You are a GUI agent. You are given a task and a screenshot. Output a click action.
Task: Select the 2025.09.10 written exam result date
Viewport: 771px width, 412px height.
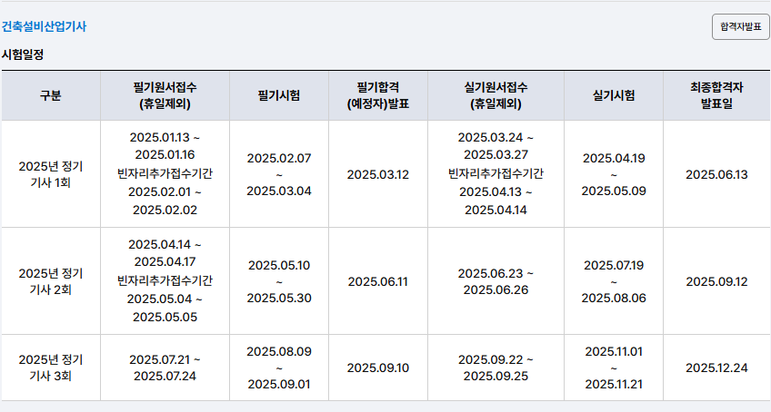(378, 368)
